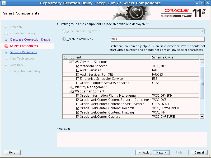Click the Schema Owner column header
The width and height of the screenshot is (211, 158).
(175, 57)
